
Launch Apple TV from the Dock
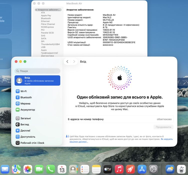click(x=108, y=169)
